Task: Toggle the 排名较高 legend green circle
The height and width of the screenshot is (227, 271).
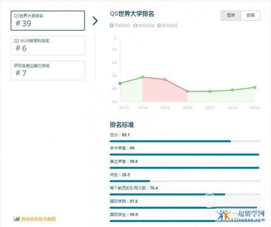Action: coord(135,25)
